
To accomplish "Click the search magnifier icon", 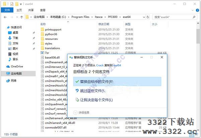I will point(194,17).
